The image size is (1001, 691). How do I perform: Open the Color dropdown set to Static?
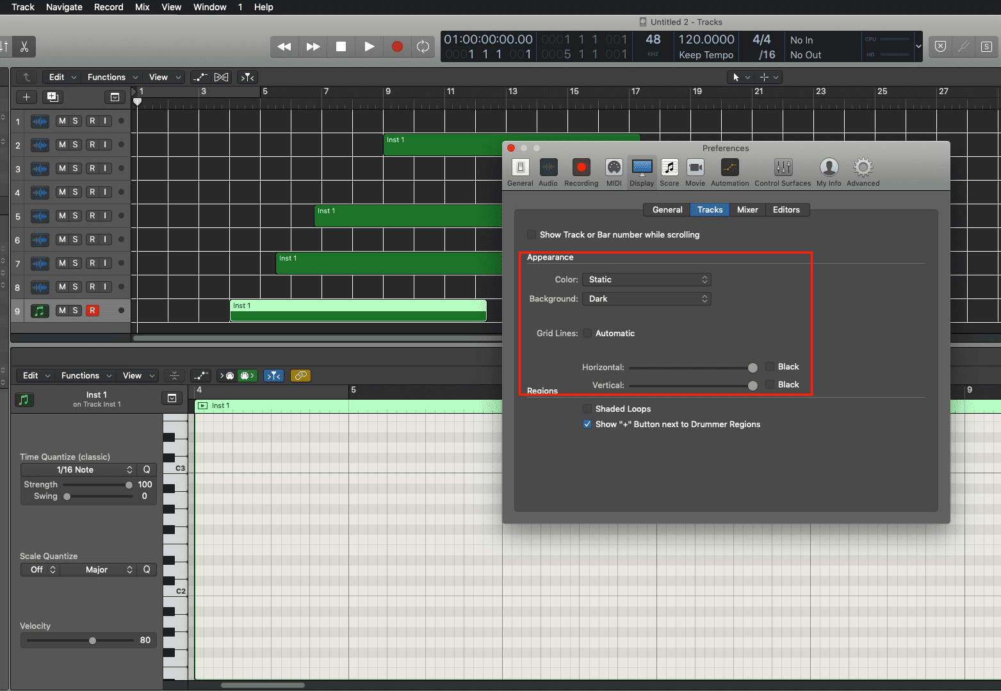point(646,280)
